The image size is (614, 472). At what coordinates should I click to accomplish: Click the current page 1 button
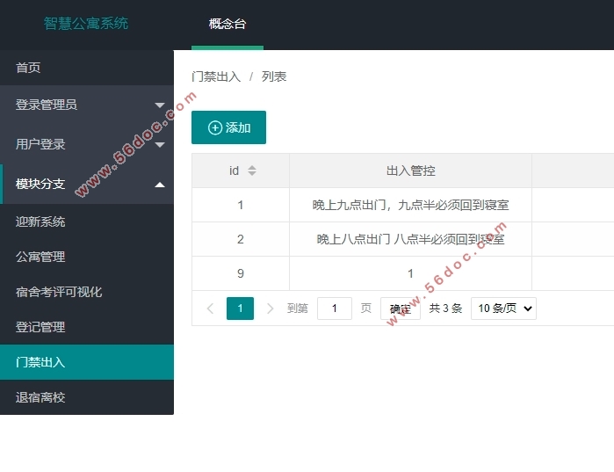240,309
